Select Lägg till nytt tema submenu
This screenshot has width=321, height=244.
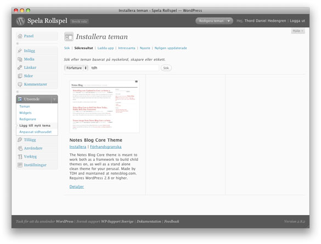tap(35, 125)
